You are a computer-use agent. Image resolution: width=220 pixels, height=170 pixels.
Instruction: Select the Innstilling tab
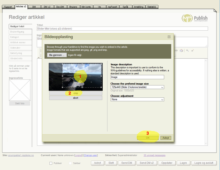138,7
